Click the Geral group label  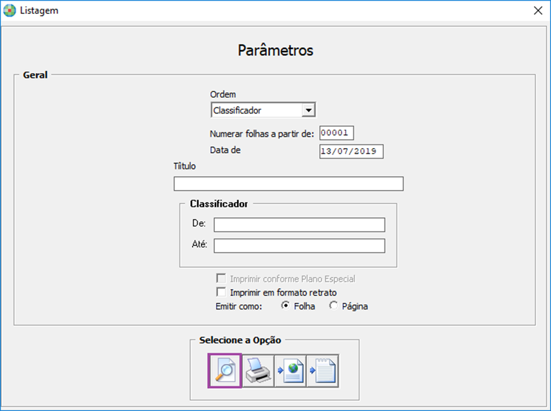[35, 75]
